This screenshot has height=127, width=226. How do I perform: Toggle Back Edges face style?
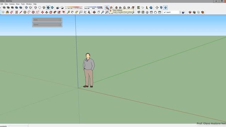click(30, 7)
